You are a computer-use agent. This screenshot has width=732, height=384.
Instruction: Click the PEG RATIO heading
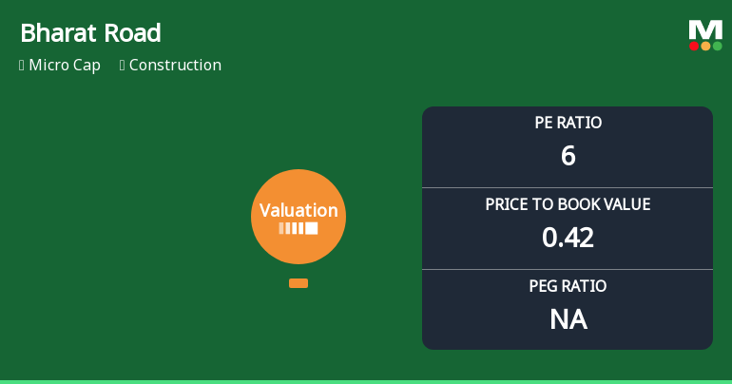(568, 286)
